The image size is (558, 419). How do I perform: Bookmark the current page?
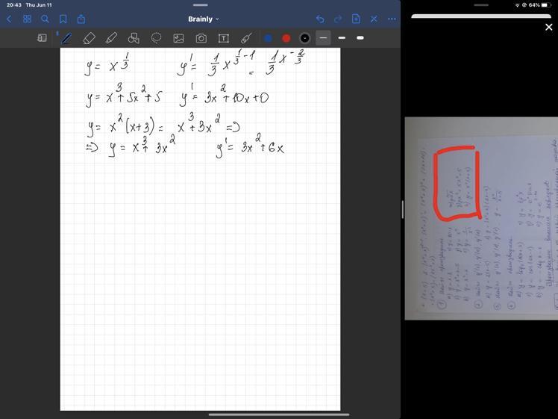(63, 19)
